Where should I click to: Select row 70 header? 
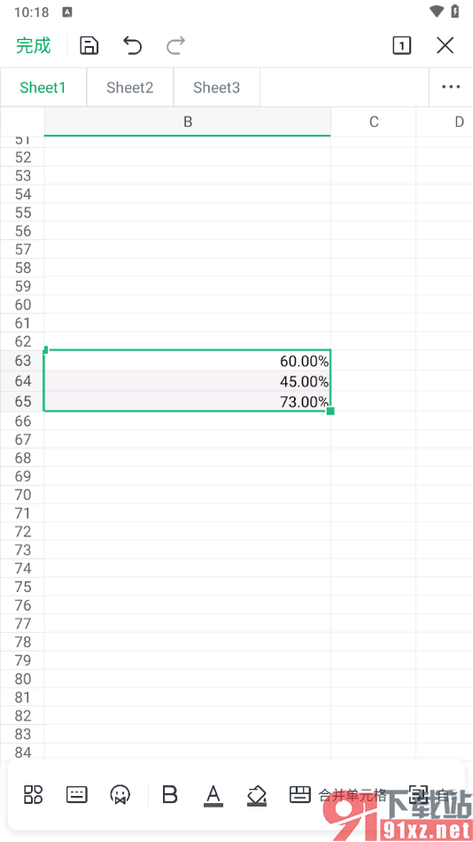pos(22,495)
